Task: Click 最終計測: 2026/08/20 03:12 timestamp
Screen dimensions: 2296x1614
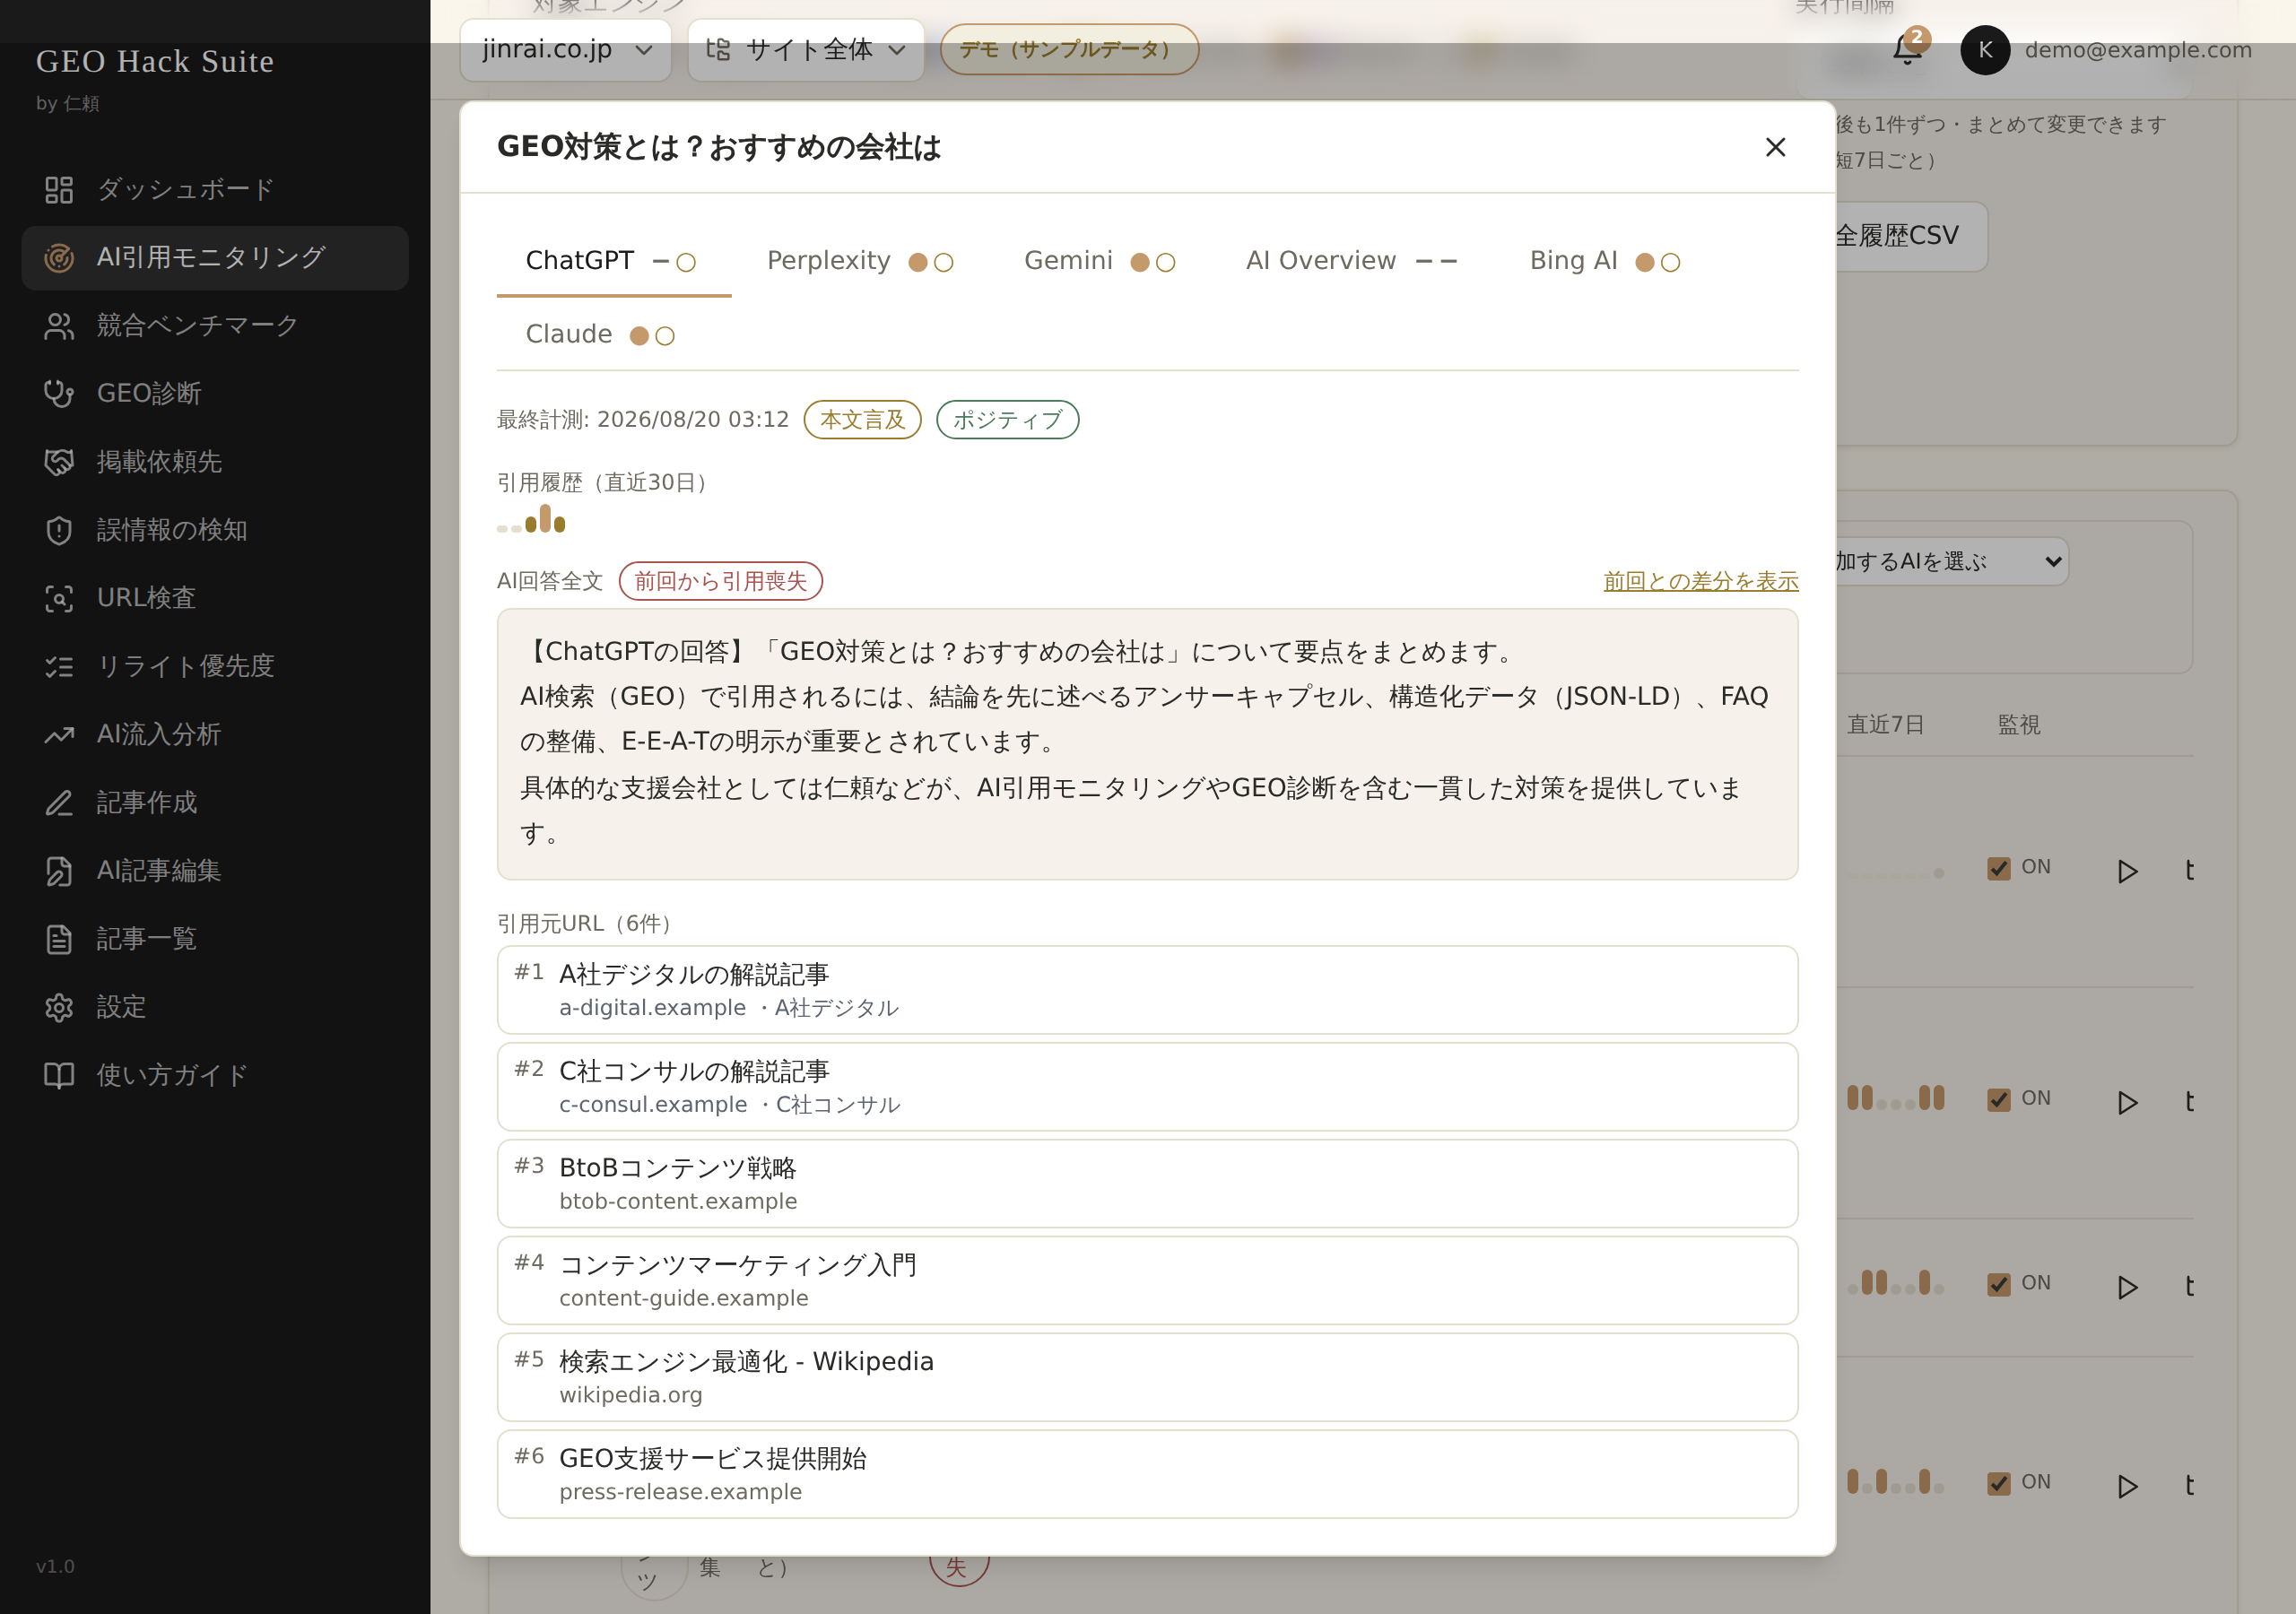Action: [643, 420]
